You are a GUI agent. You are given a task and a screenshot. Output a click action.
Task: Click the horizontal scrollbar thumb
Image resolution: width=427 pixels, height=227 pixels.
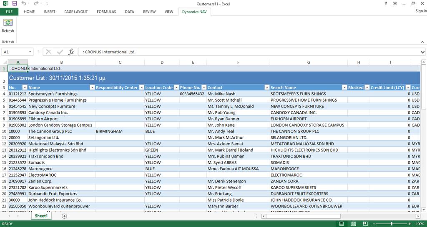click(x=303, y=216)
